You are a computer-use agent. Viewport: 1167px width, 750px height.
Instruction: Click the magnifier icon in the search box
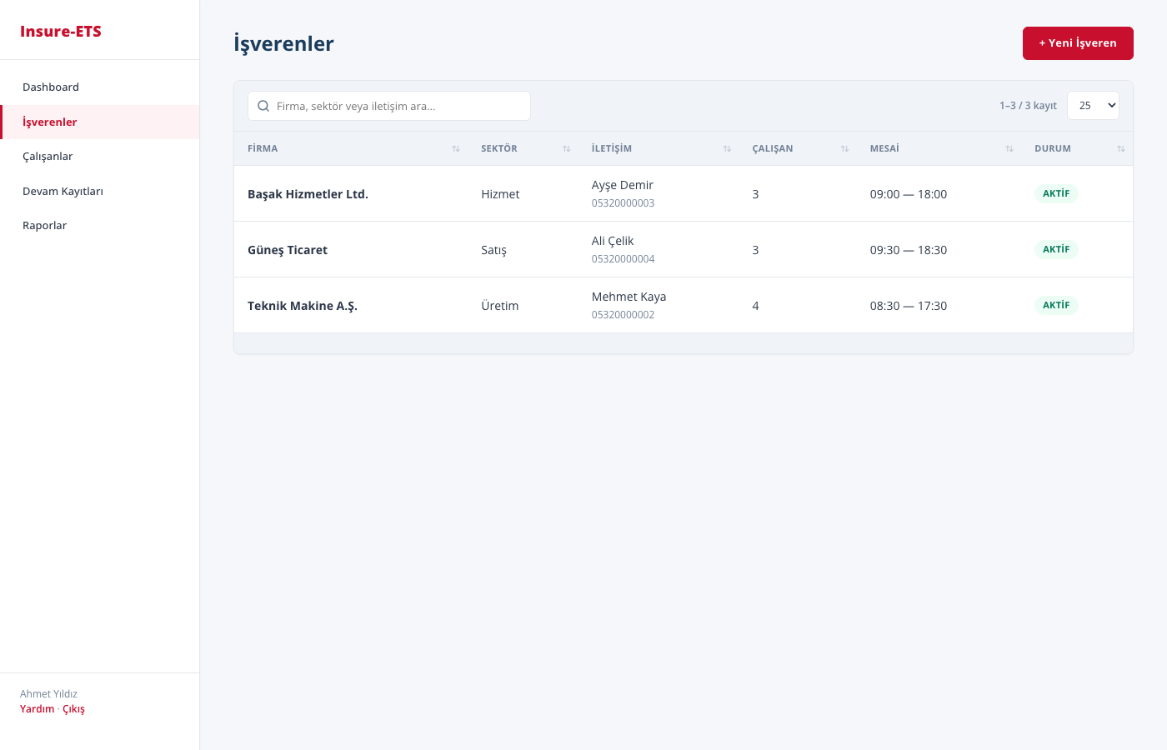263,106
